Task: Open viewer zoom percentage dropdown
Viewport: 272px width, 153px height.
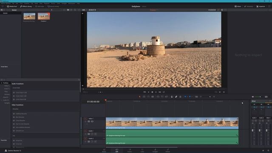Action: (84, 10)
